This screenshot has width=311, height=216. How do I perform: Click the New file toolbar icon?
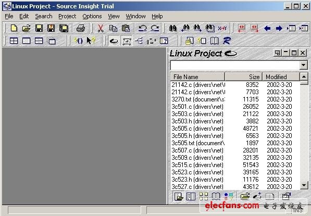click(14, 28)
